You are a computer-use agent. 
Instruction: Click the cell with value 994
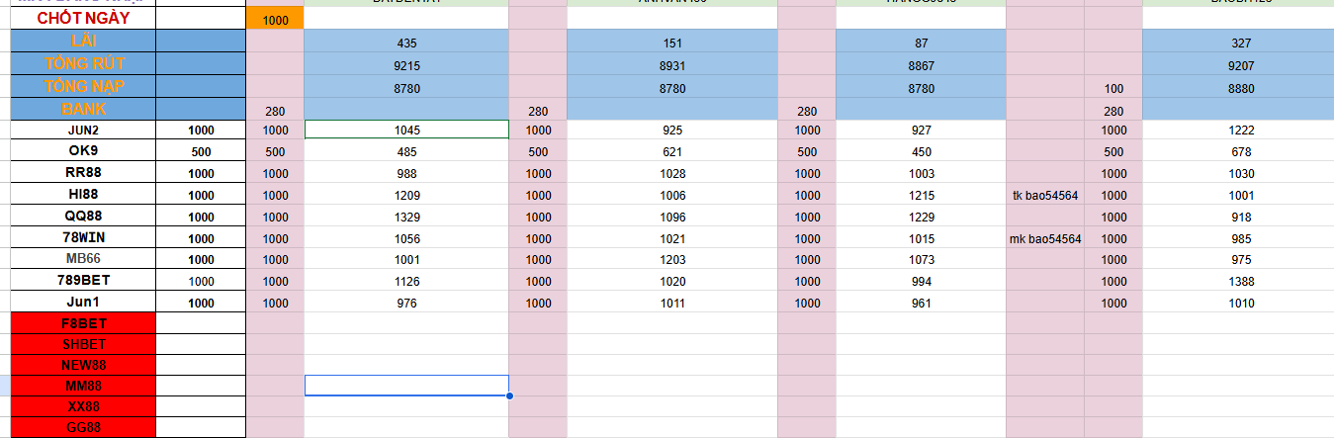tap(921, 282)
